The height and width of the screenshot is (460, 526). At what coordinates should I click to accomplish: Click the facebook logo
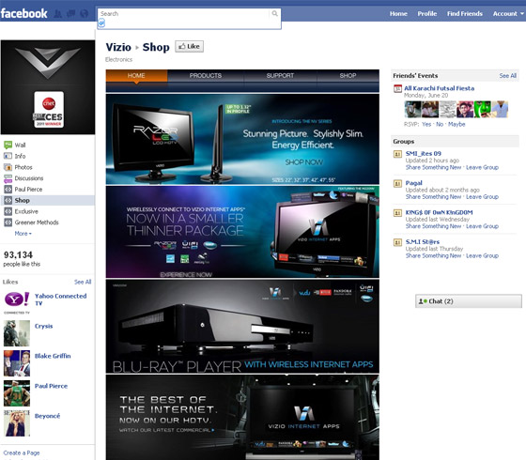(24, 13)
